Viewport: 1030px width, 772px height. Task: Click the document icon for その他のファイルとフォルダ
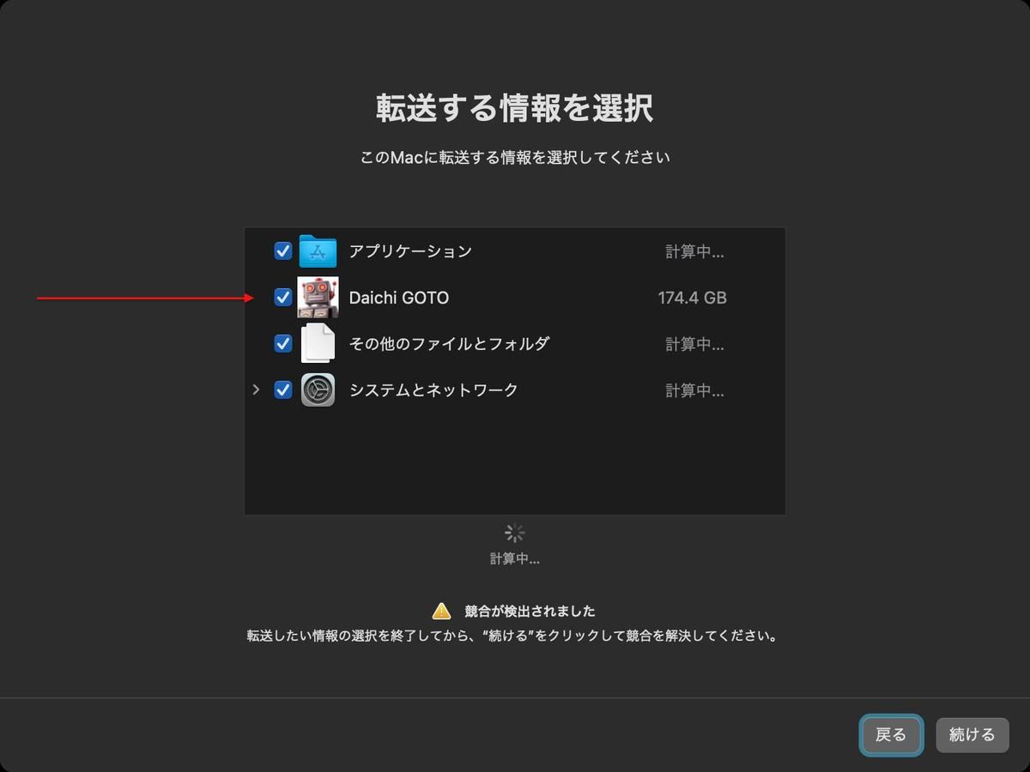click(318, 343)
